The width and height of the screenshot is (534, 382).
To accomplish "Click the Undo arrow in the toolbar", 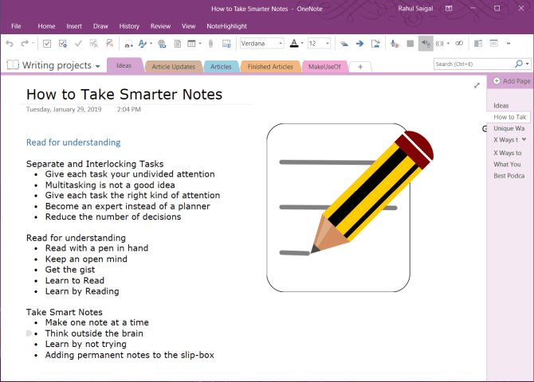I will pos(10,43).
